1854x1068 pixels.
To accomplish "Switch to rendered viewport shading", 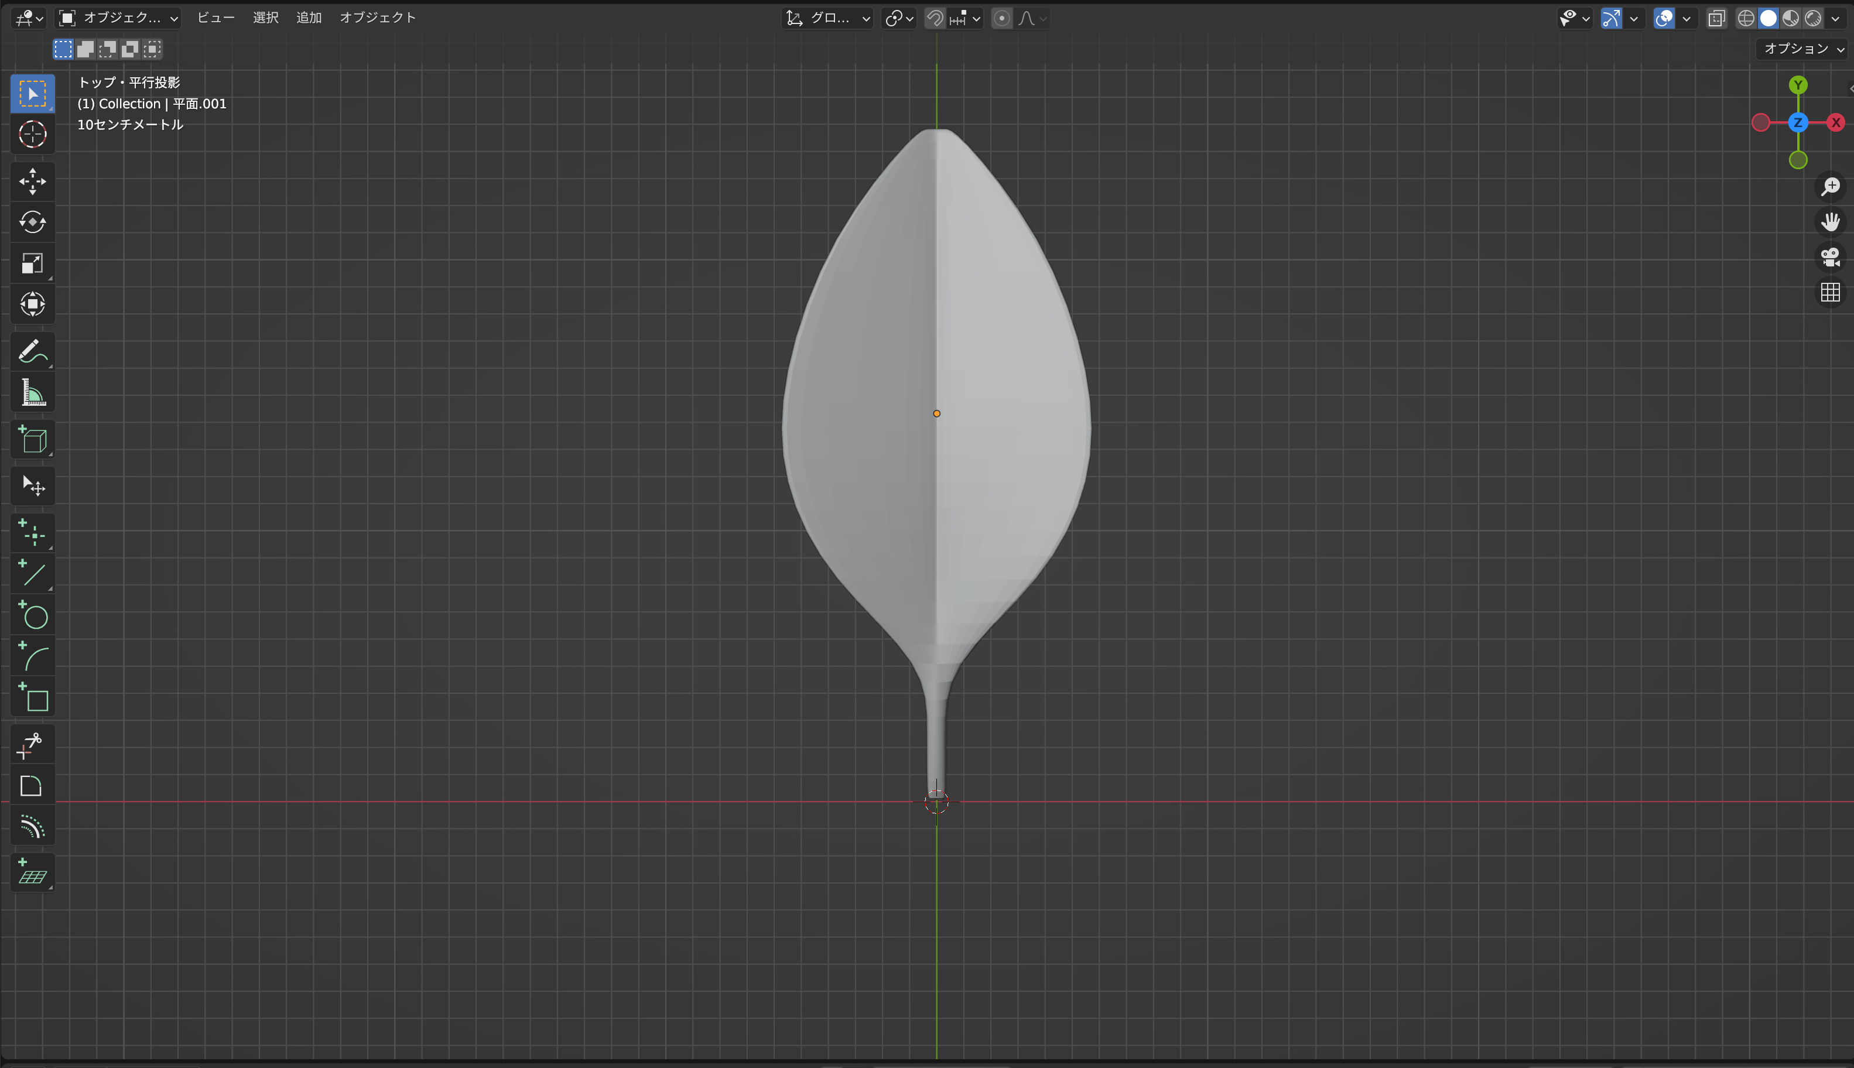I will [1813, 18].
